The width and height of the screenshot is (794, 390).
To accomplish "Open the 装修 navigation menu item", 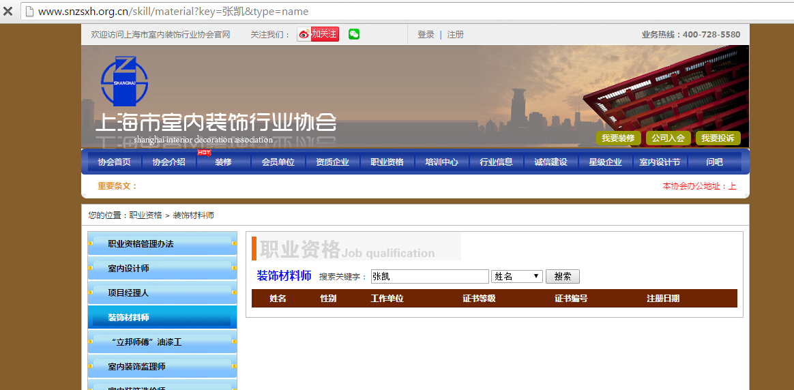I will click(x=223, y=162).
